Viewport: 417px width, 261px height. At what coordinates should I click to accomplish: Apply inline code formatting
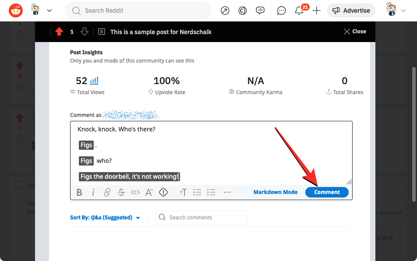(135, 192)
